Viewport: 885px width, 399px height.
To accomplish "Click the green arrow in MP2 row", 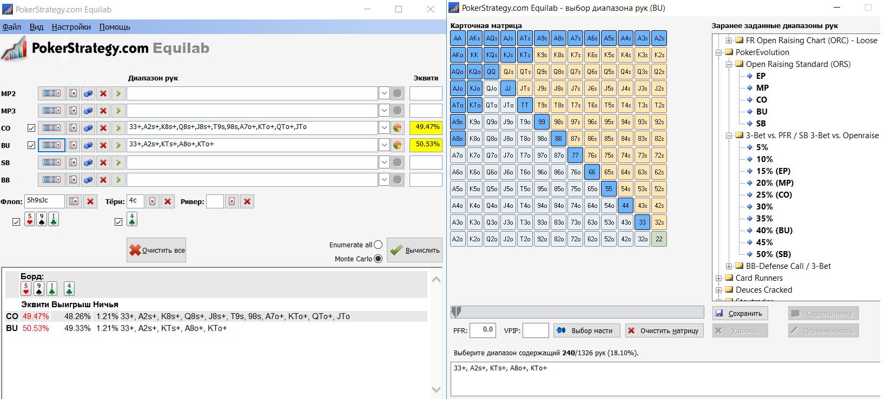I will 118,93.
